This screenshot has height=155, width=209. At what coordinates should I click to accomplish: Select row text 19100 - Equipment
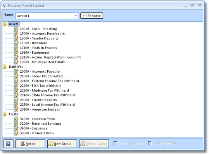(x=35, y=52)
